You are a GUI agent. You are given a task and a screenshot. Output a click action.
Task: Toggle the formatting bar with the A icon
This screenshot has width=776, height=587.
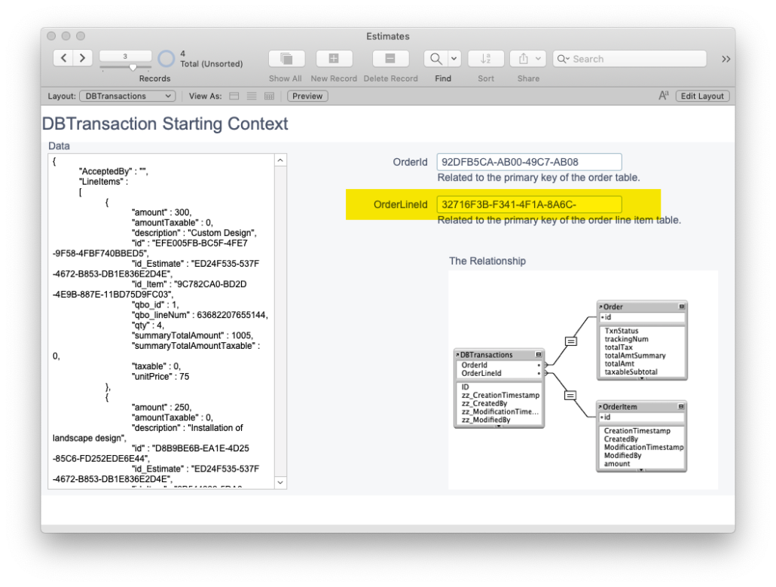click(x=663, y=96)
